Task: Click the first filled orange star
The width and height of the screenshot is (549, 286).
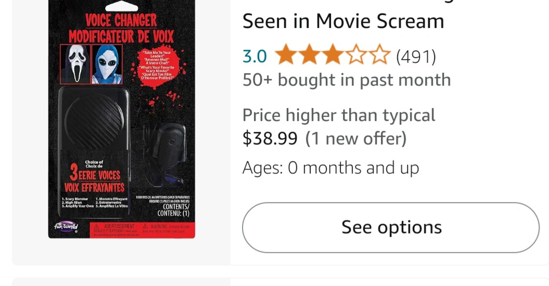Action: tap(285, 56)
